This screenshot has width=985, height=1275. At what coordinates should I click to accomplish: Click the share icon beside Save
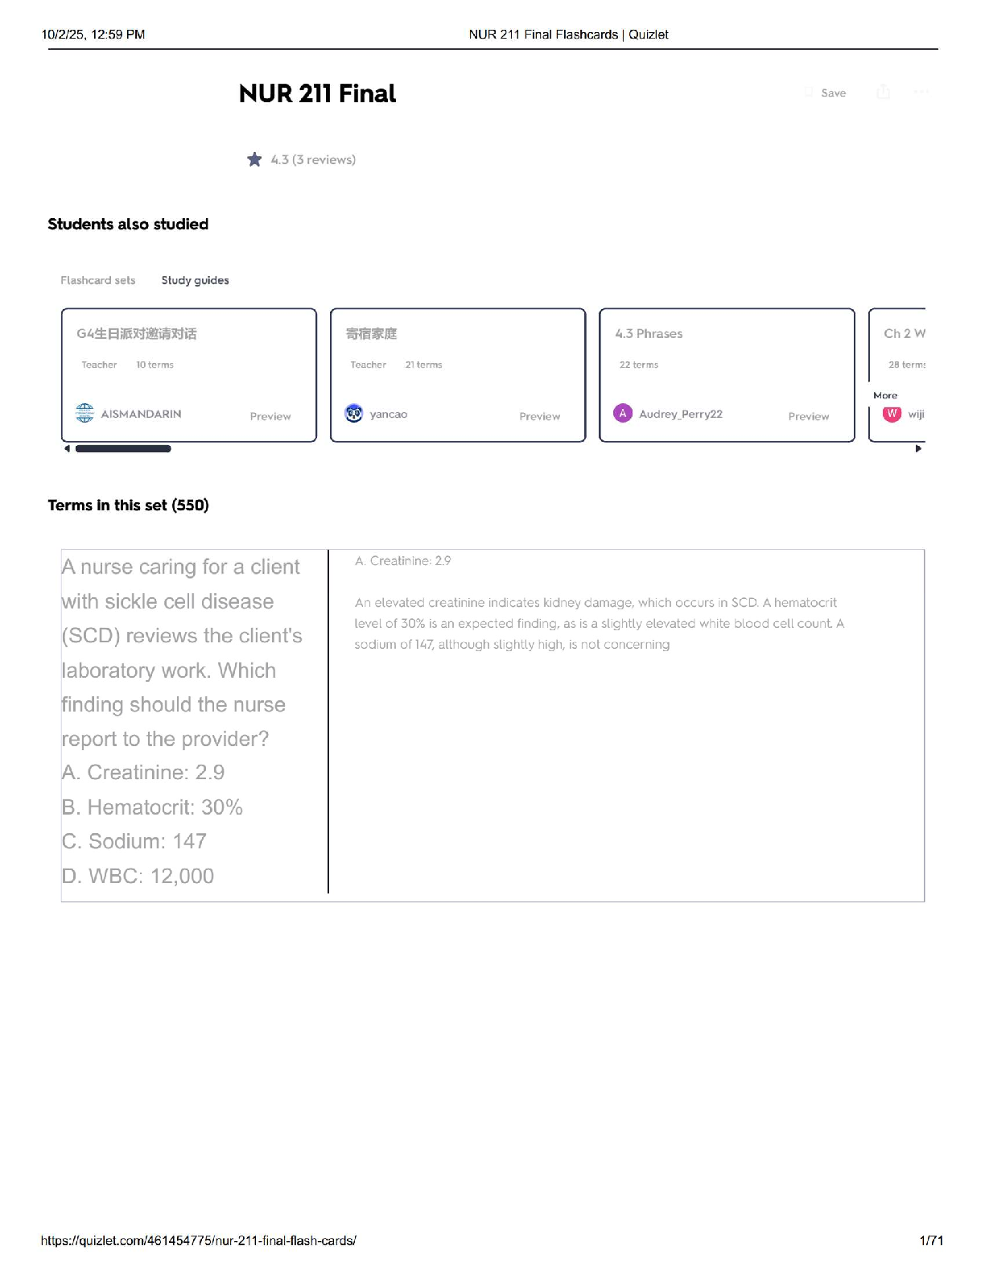pyautogui.click(x=883, y=92)
